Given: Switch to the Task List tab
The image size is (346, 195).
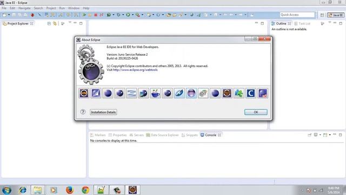Looking at the screenshot, I should click(x=302, y=23).
